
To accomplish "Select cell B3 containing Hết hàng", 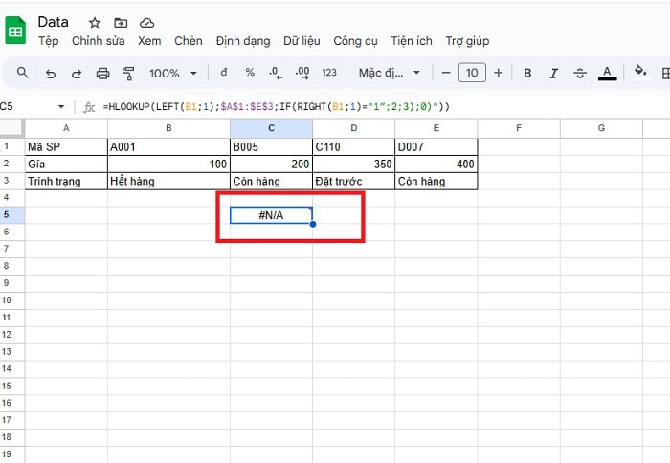I will tap(168, 181).
